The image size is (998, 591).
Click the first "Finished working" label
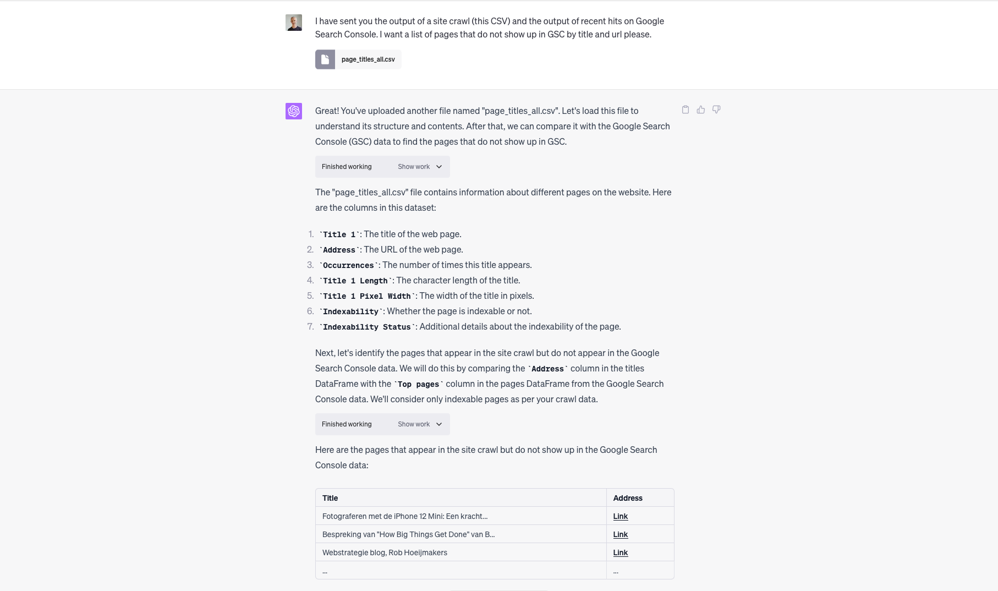347,167
